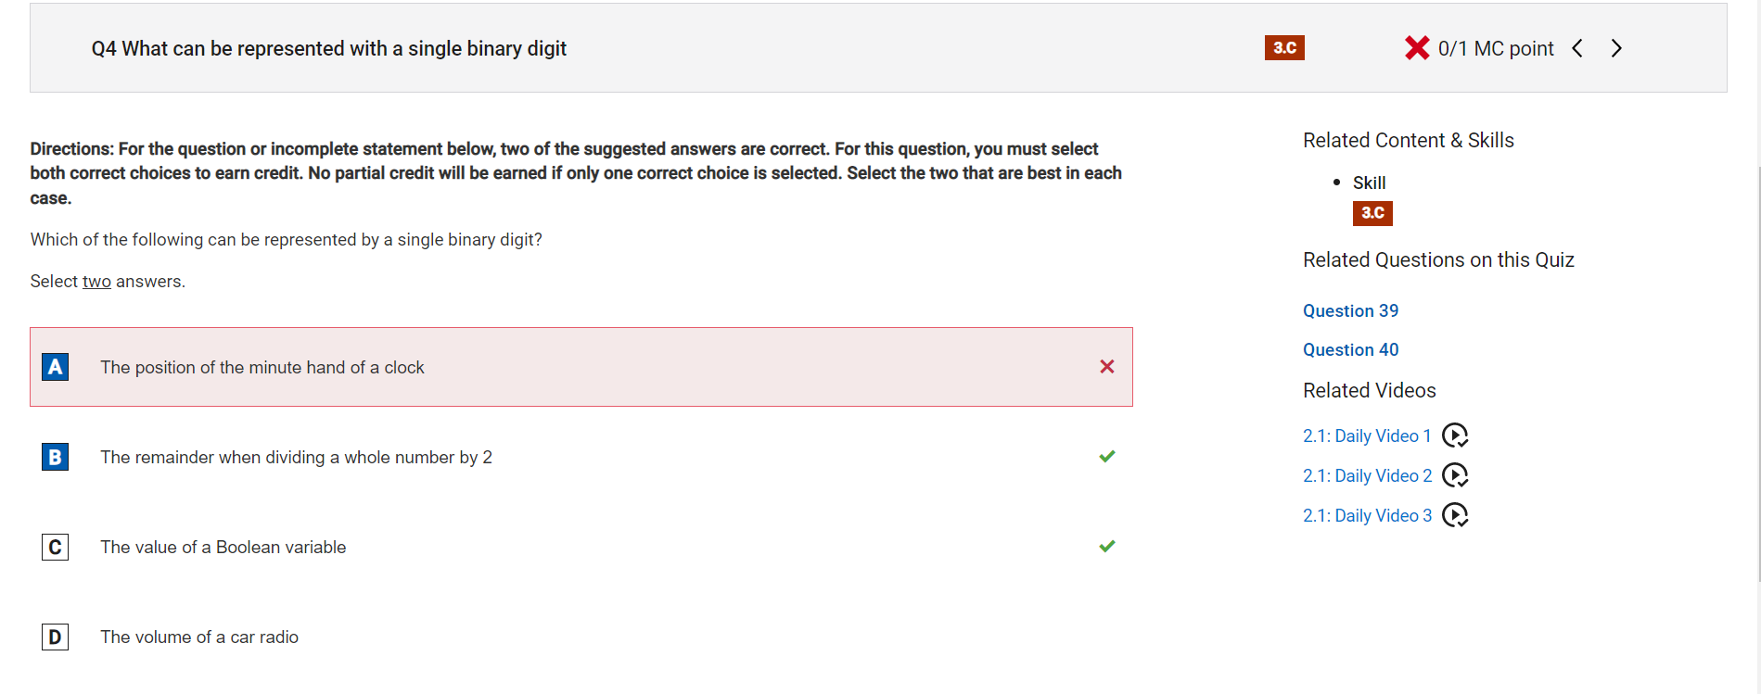Image resolution: width=1761 pixels, height=694 pixels.
Task: Play Daily Video 3 icon
Action: coord(1455,515)
